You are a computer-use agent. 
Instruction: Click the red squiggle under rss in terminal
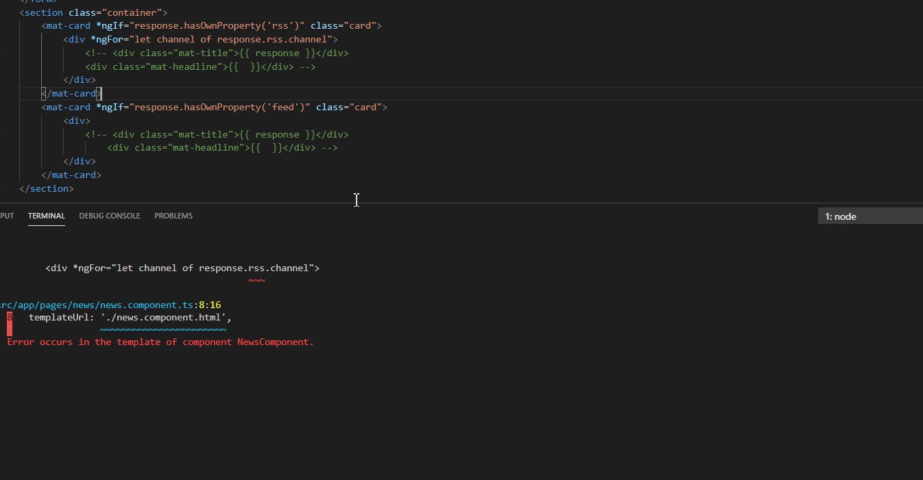[x=256, y=280]
